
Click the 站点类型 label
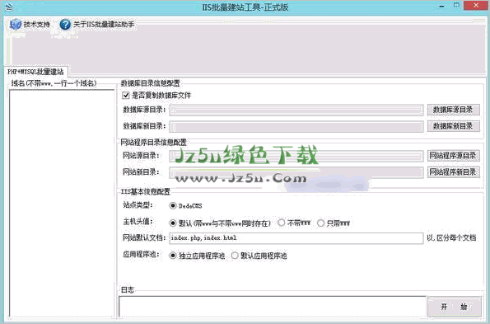138,205
